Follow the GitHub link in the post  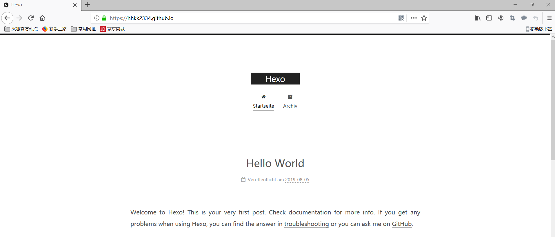[402, 224]
